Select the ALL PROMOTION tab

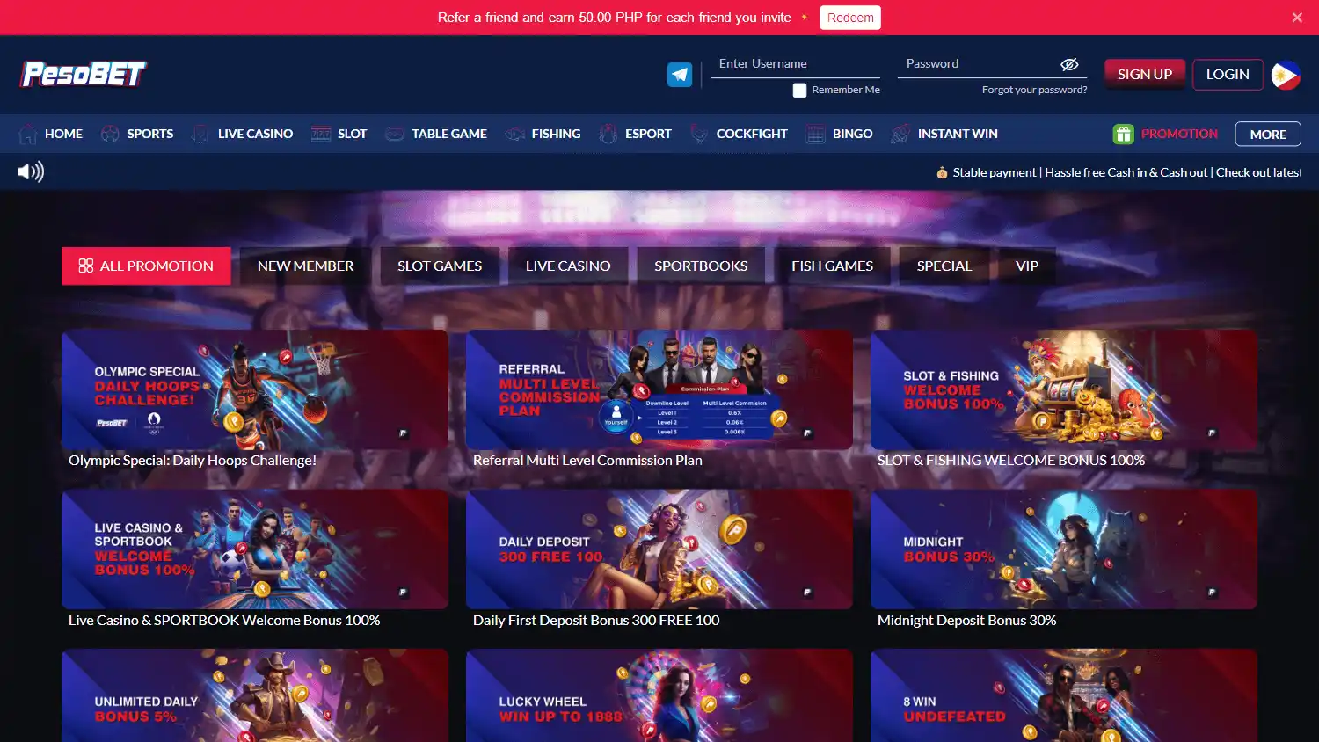pyautogui.click(x=146, y=266)
